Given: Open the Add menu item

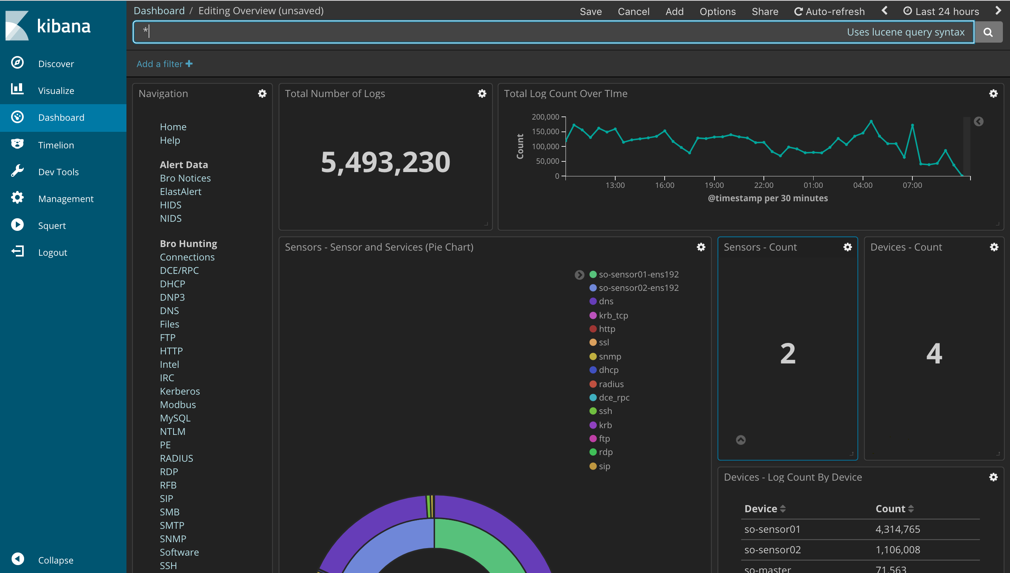Looking at the screenshot, I should coord(675,11).
